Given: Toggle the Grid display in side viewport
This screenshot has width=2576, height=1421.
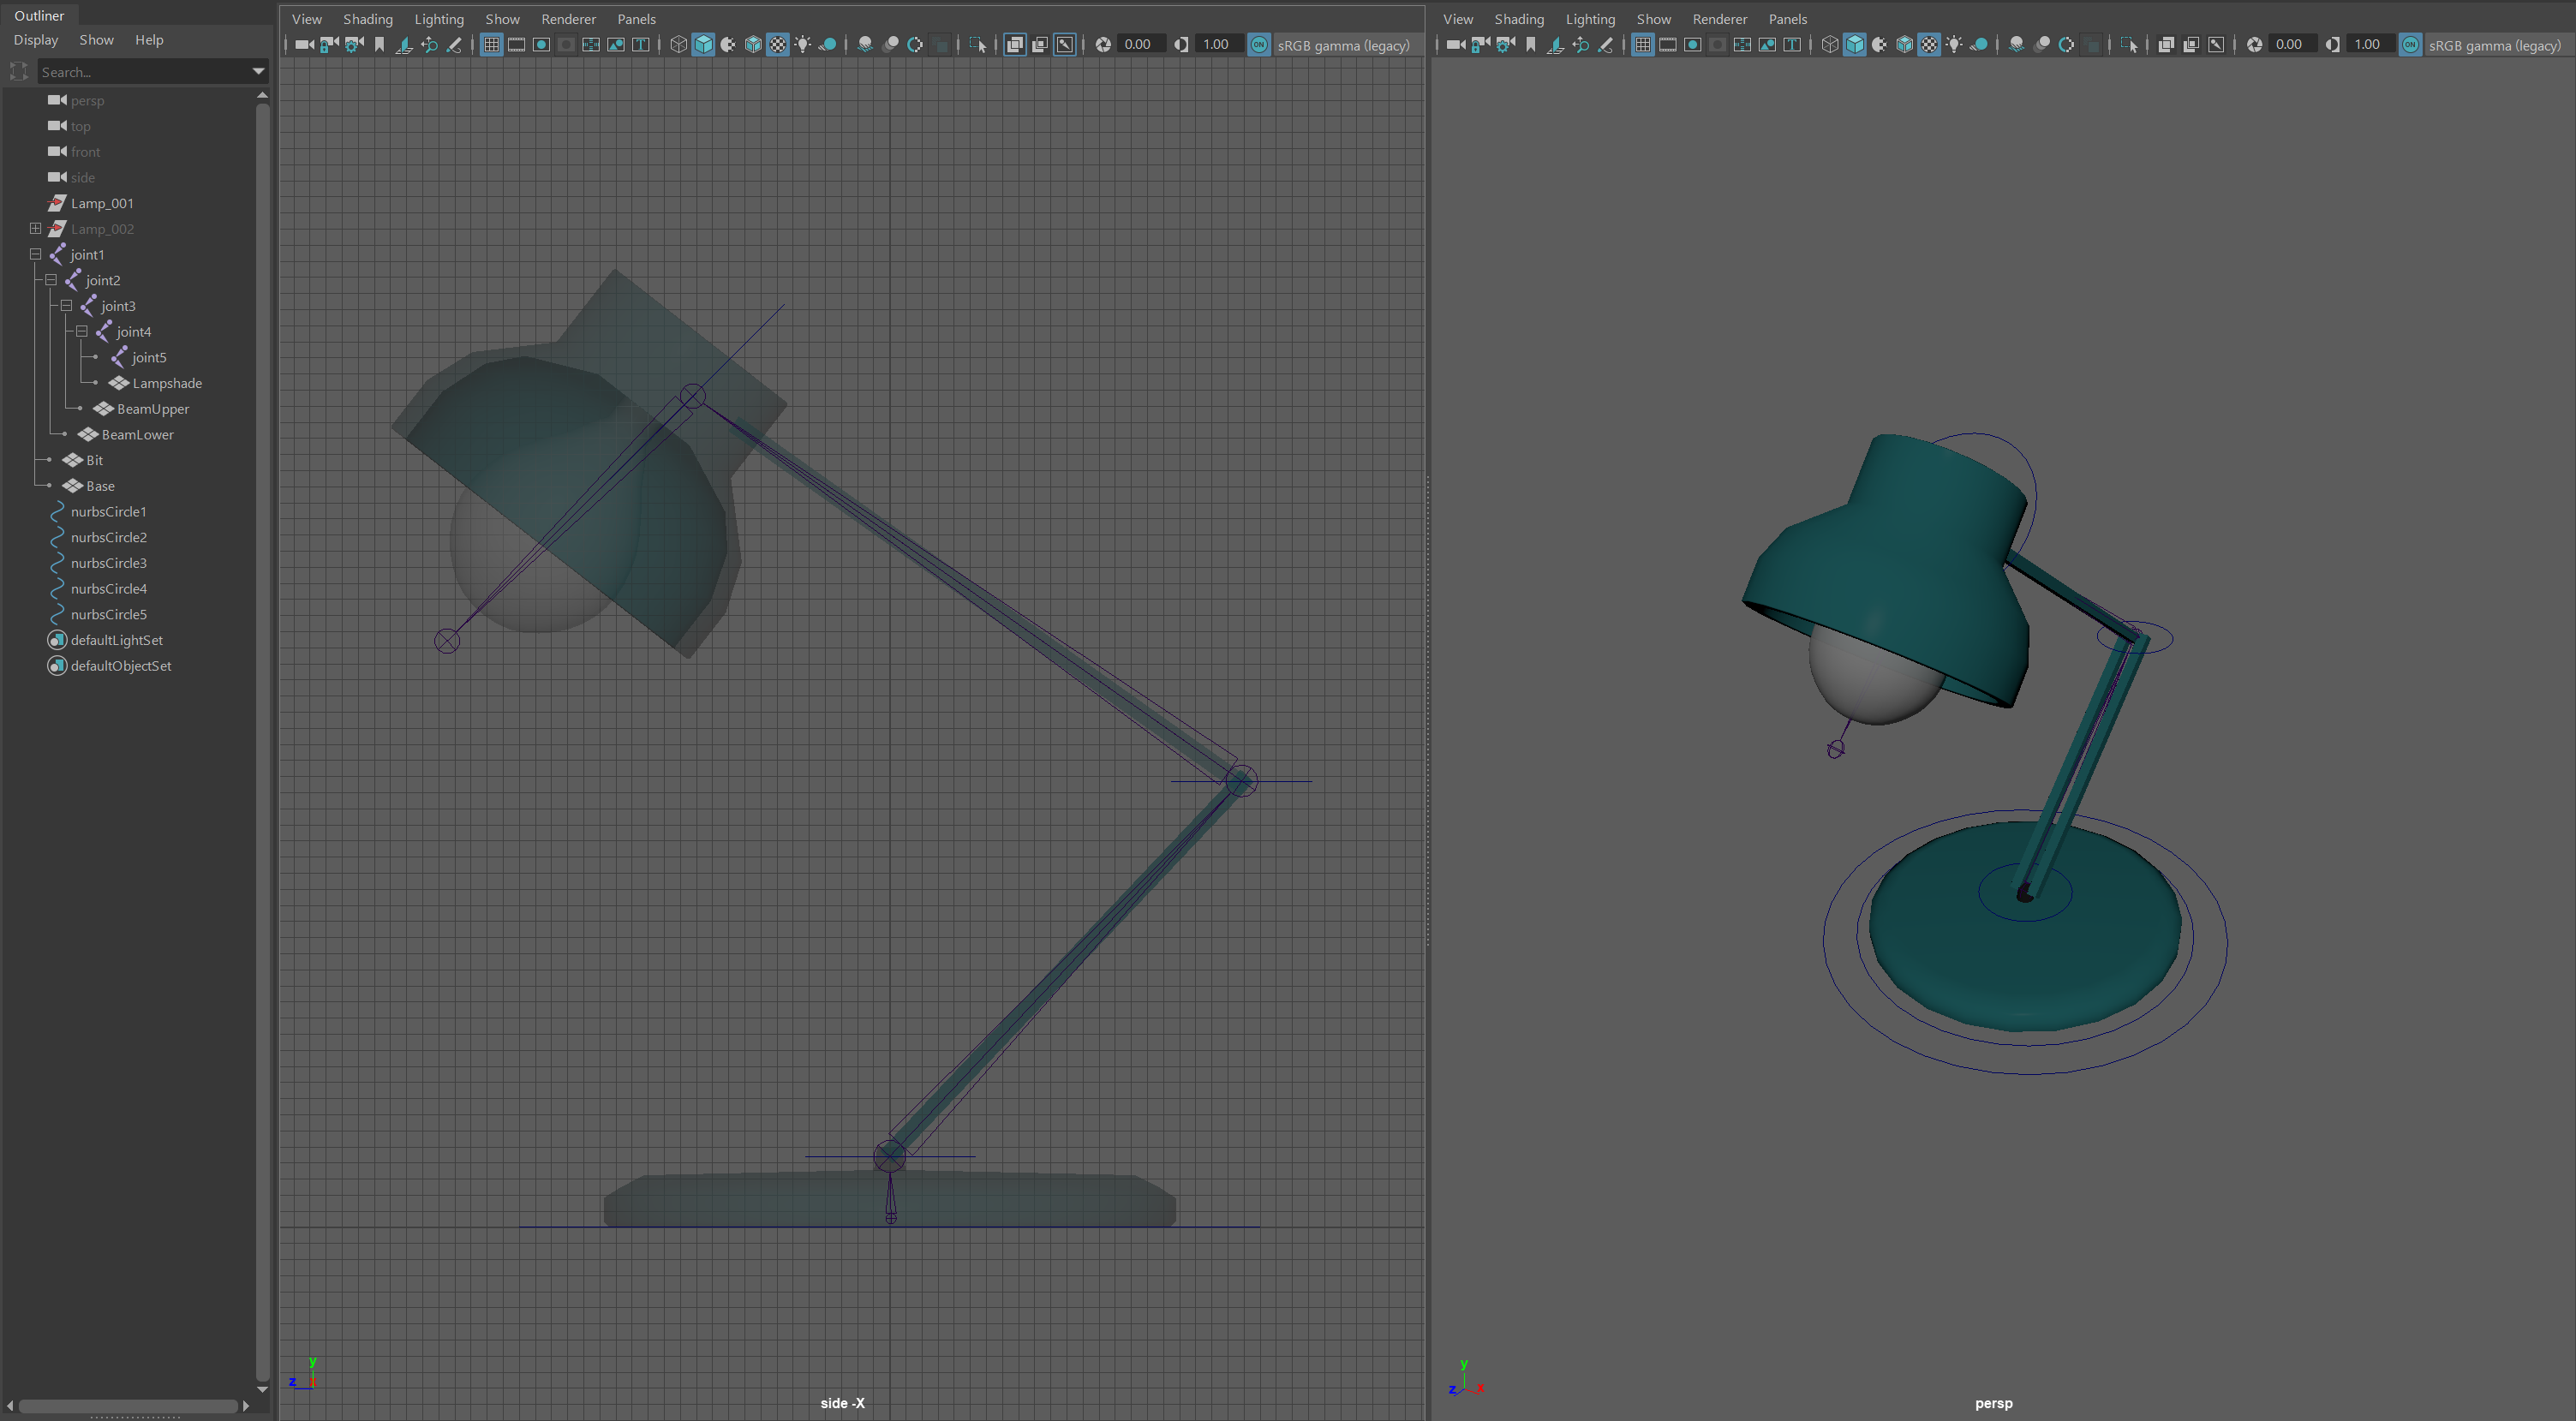Looking at the screenshot, I should pos(491,45).
